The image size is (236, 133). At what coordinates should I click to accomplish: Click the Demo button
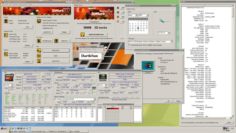[x=56, y=56]
